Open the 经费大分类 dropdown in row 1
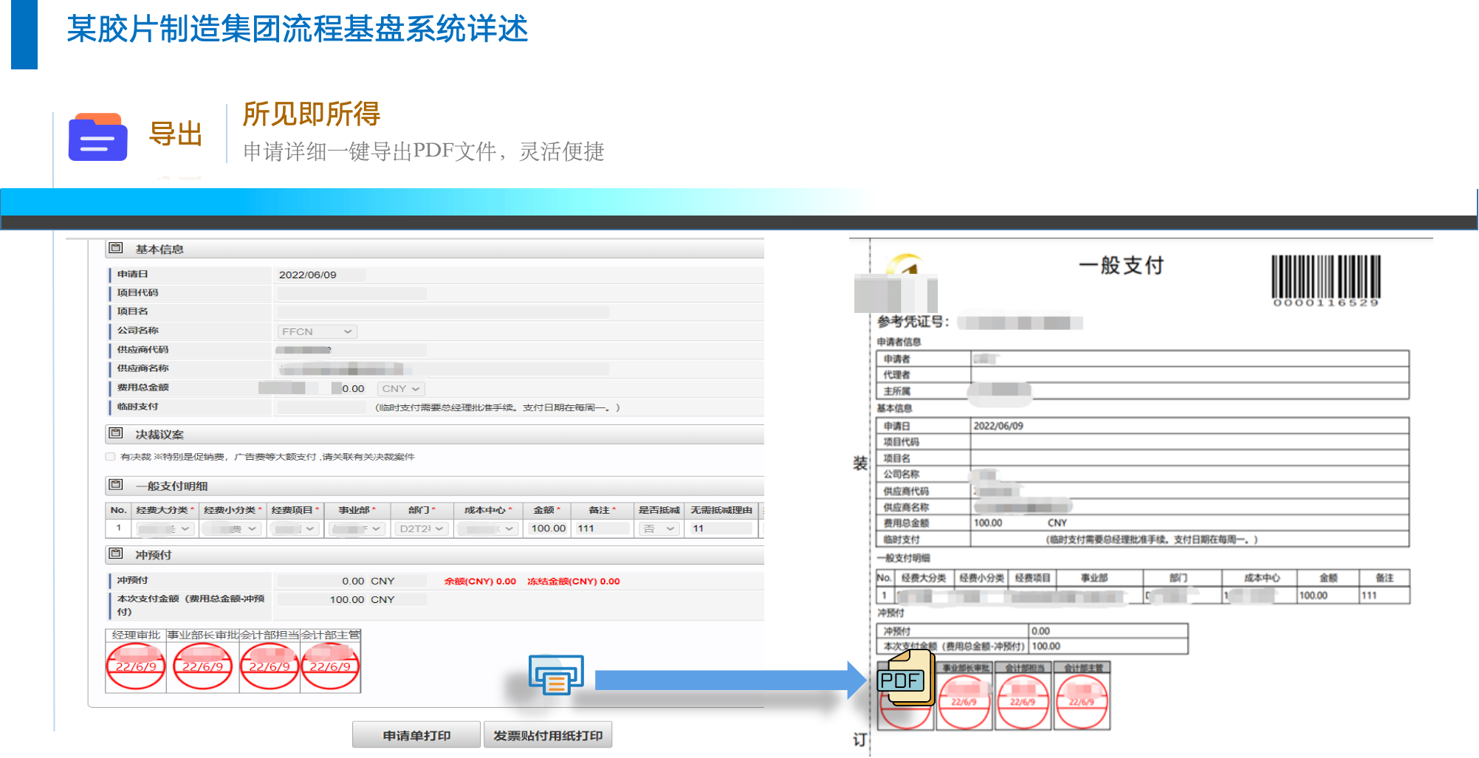The image size is (1479, 758). [165, 529]
